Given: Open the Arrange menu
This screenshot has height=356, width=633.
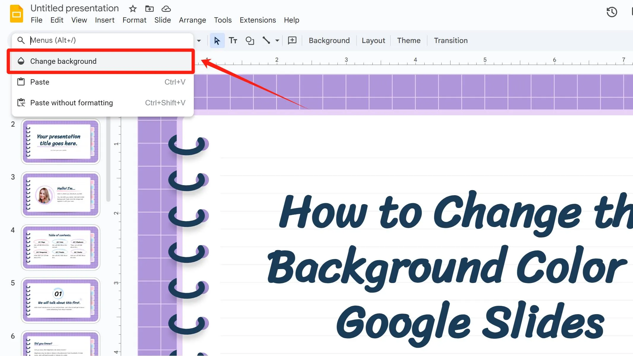Looking at the screenshot, I should [x=192, y=20].
